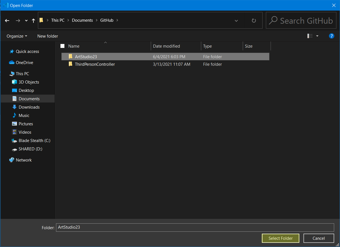Open Desktop in navigation pane
The height and width of the screenshot is (247, 340).
point(26,90)
